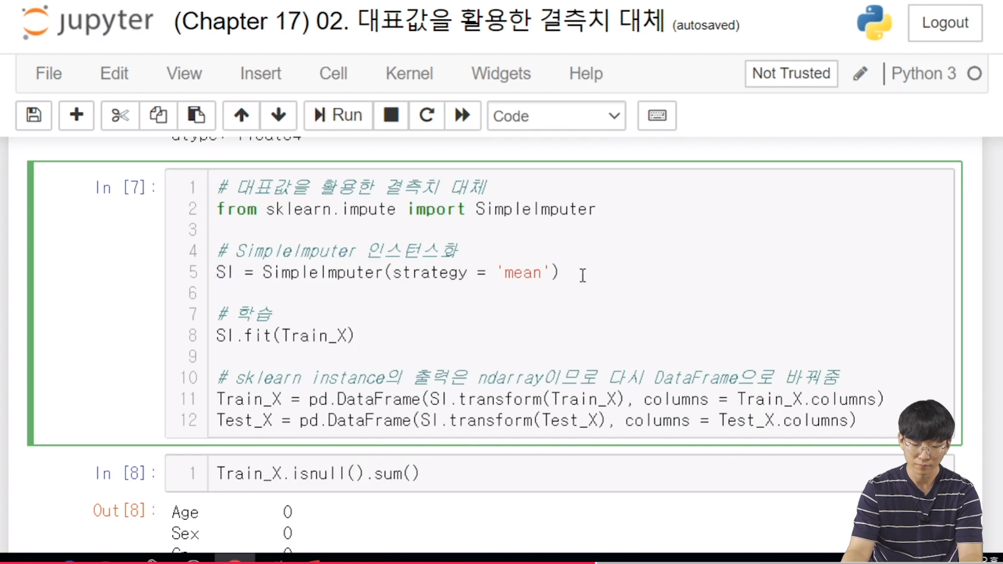This screenshot has width=1003, height=564.
Task: Click the pencil edit-mode indicator icon
Action: click(x=860, y=74)
